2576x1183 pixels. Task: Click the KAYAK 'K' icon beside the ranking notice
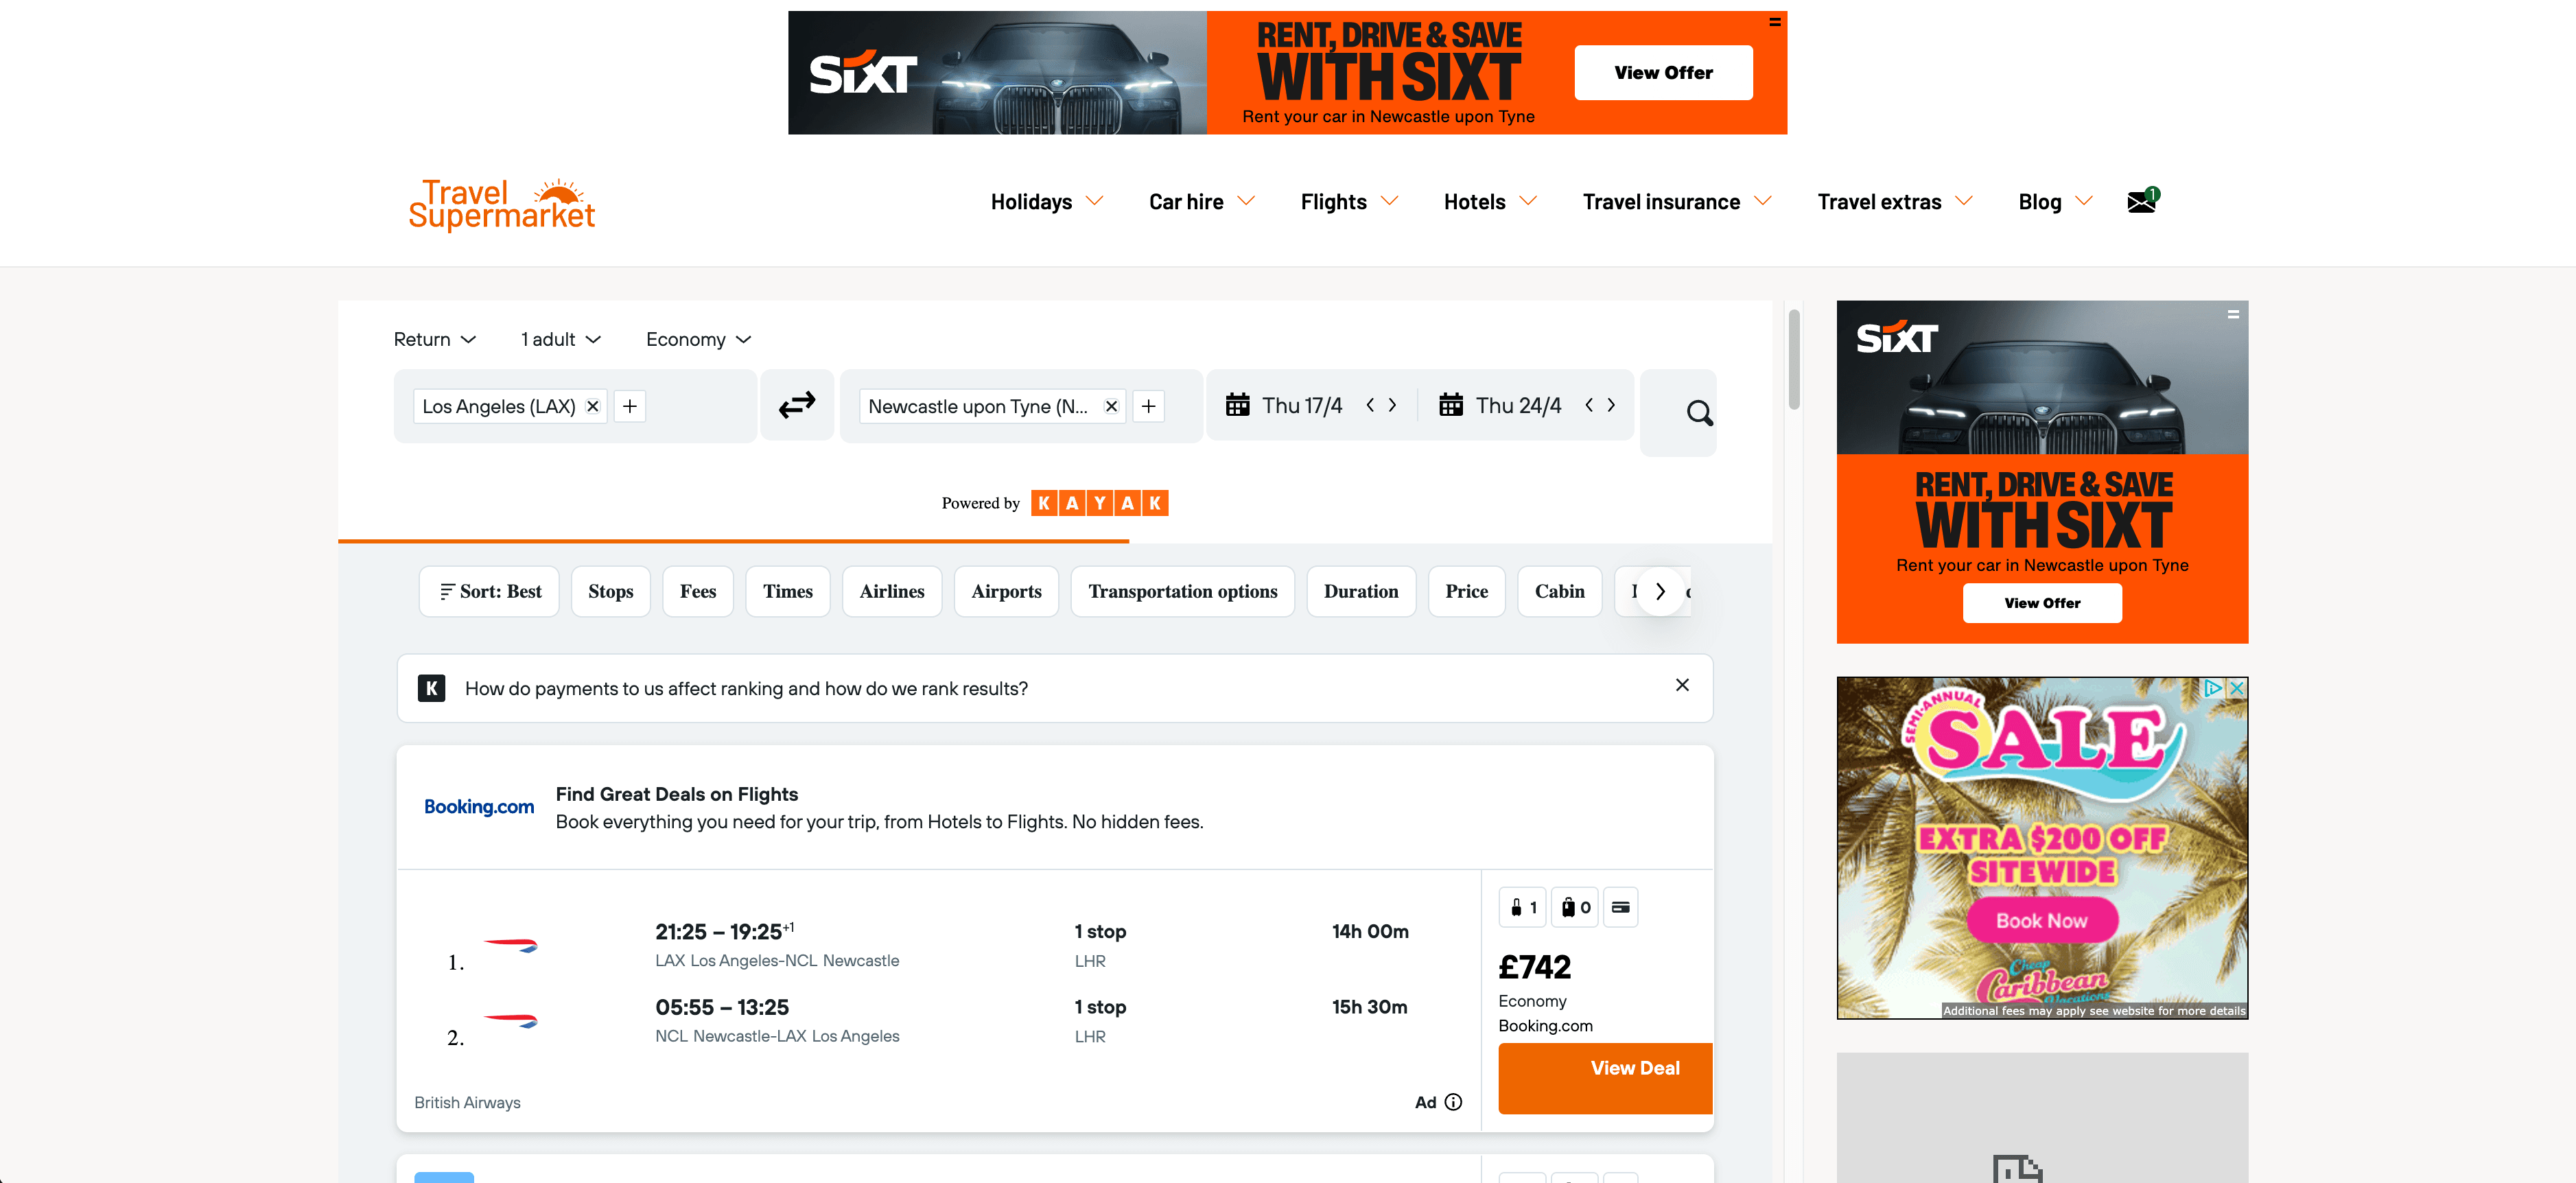pyautogui.click(x=431, y=688)
